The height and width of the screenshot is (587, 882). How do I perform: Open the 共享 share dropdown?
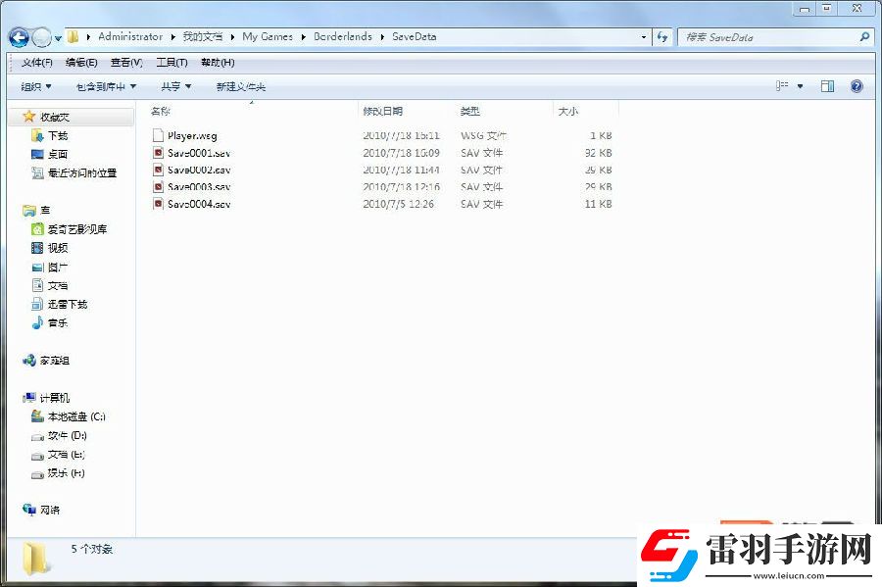[176, 86]
